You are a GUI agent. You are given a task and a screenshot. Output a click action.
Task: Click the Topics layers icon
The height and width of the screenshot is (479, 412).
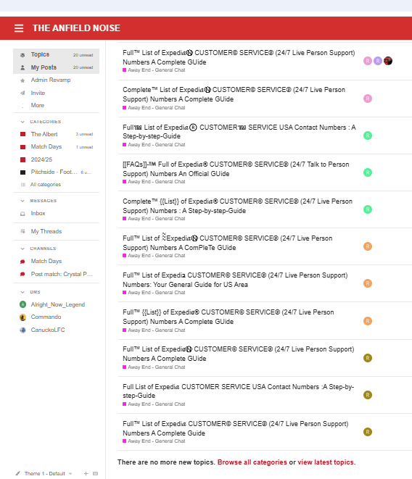22,55
